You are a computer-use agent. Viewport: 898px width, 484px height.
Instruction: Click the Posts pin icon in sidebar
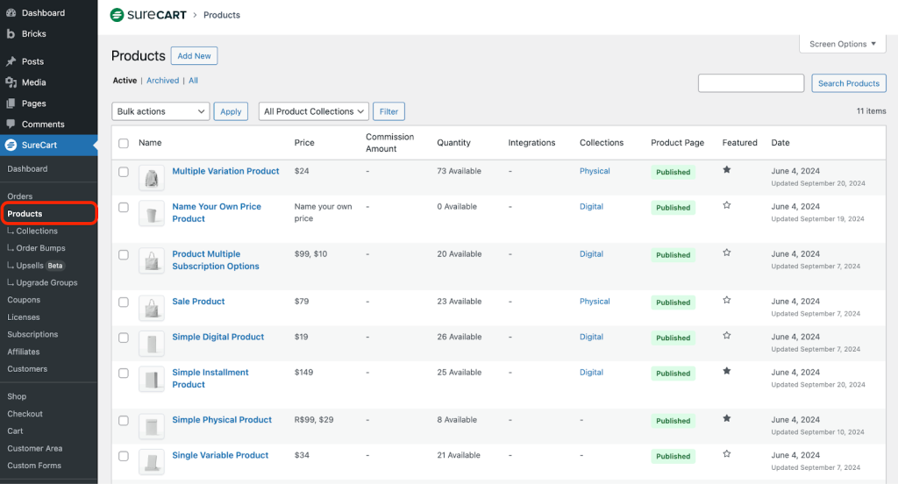pyautogui.click(x=11, y=62)
